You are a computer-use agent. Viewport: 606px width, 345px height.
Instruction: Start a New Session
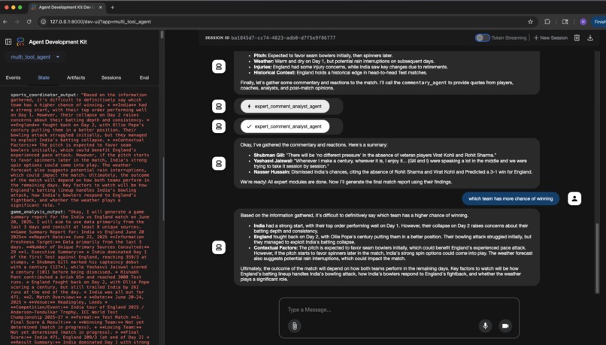pos(550,38)
